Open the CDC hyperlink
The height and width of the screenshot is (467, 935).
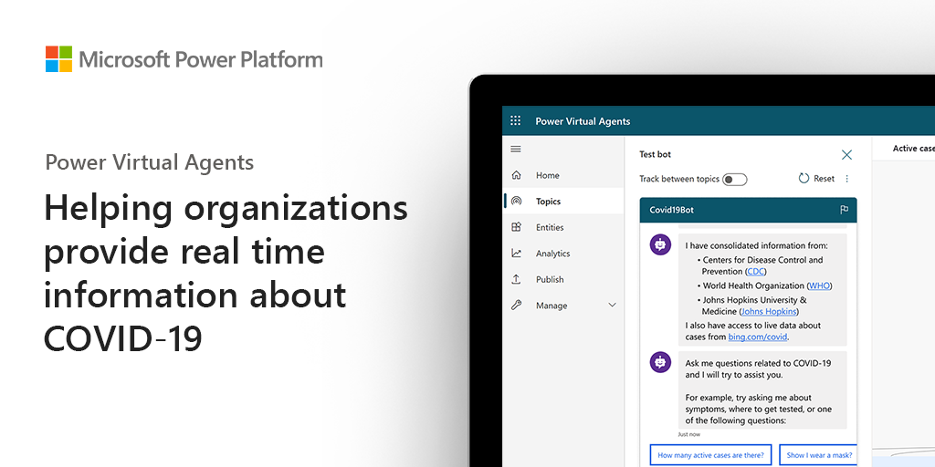pos(756,272)
